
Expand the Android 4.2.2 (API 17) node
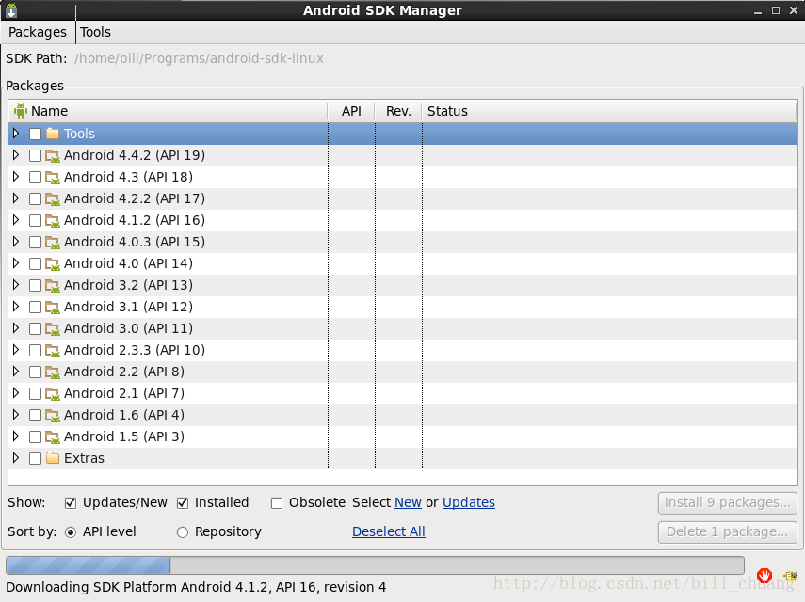tap(16, 198)
